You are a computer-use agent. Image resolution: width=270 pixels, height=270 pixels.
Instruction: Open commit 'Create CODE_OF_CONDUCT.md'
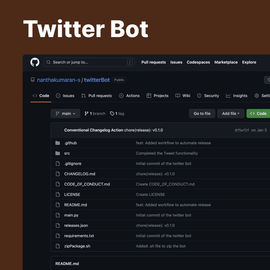pos(165,184)
